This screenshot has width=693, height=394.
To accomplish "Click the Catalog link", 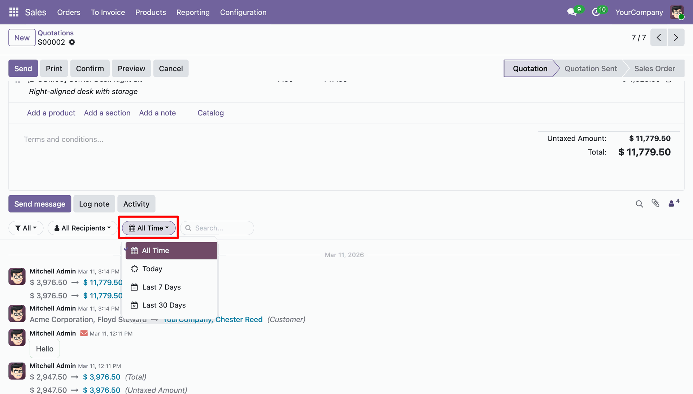I will (210, 113).
